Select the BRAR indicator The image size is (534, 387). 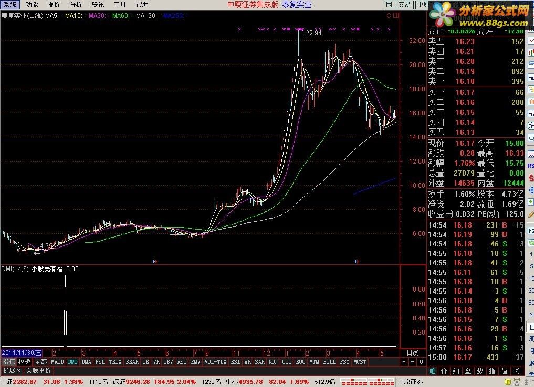(132, 362)
